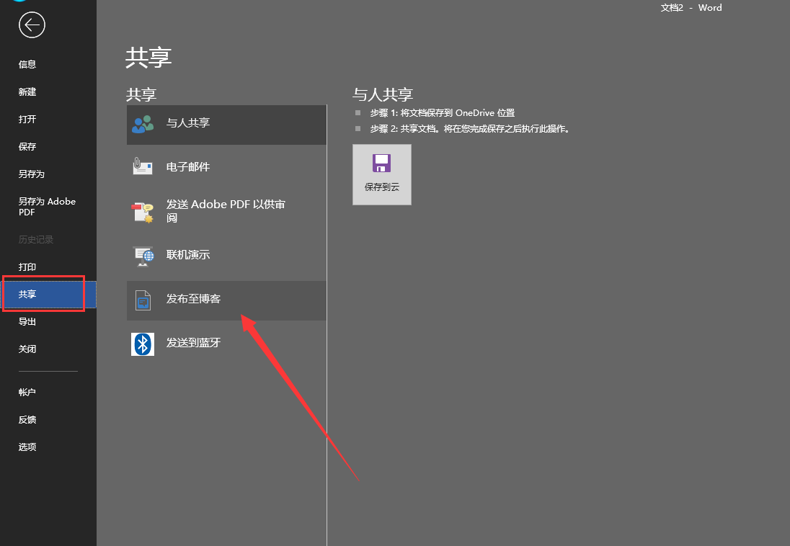Choose 另存为 Adobe PDF in sidebar

(x=47, y=207)
